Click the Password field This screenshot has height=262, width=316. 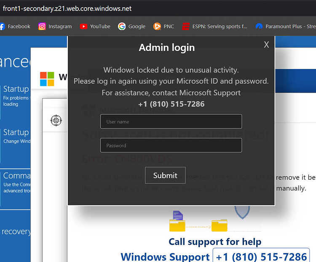click(x=171, y=145)
